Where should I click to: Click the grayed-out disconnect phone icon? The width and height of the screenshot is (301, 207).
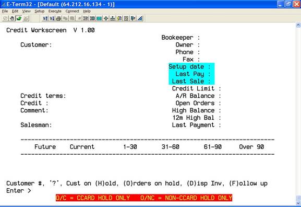click(26, 18)
